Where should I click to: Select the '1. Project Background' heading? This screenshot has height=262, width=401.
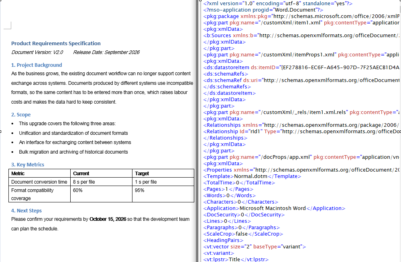37,65
